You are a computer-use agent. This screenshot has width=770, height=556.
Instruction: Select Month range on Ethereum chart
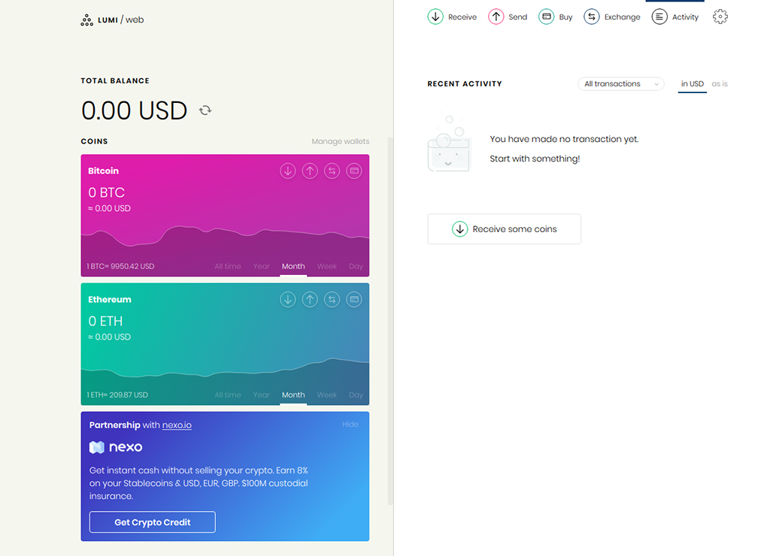point(293,395)
